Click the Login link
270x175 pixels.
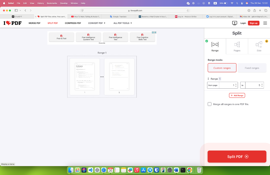[243, 23]
